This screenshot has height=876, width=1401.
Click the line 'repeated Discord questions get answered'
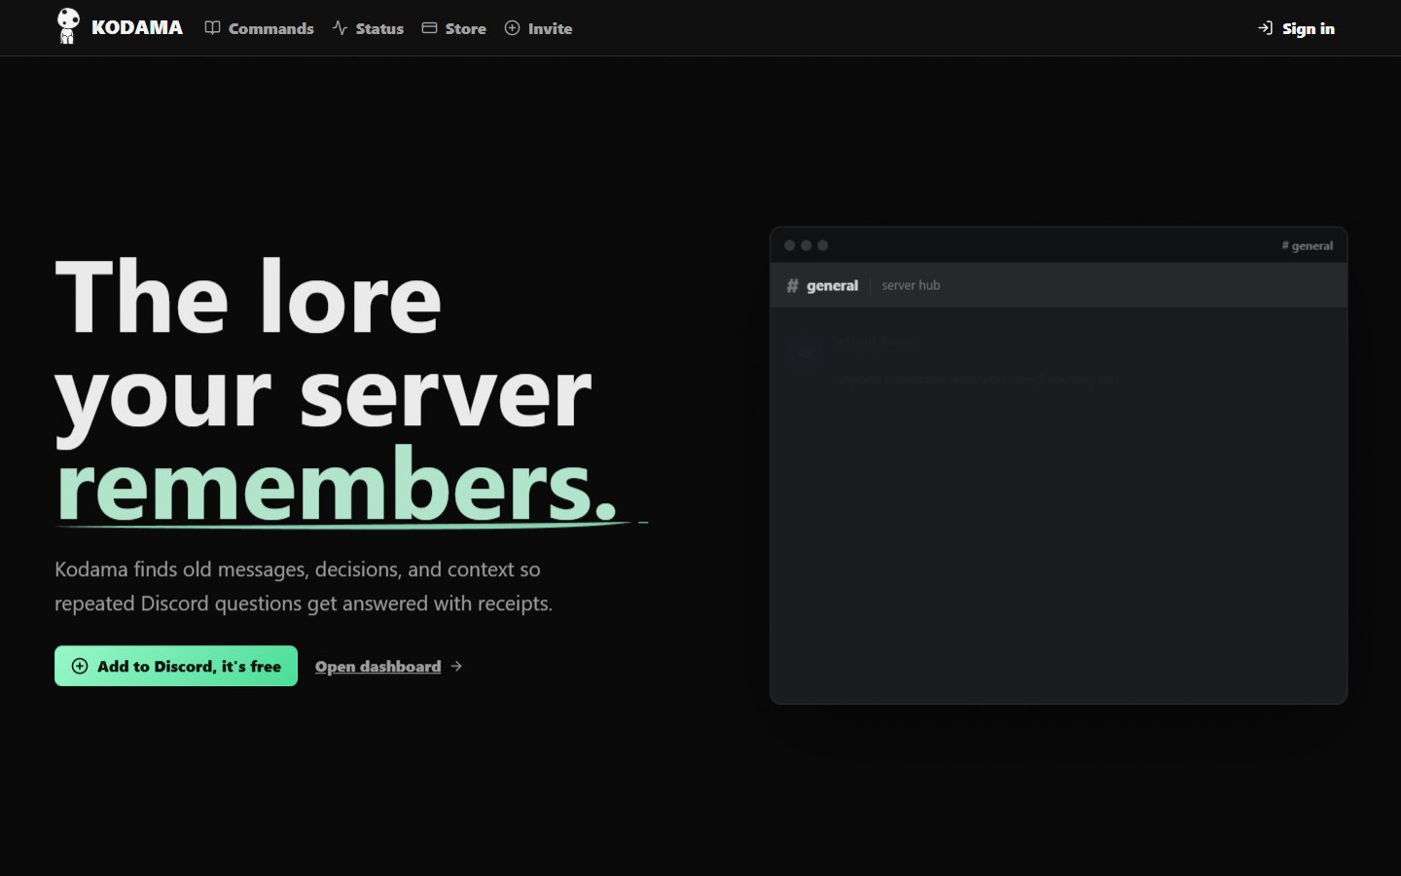(x=304, y=603)
